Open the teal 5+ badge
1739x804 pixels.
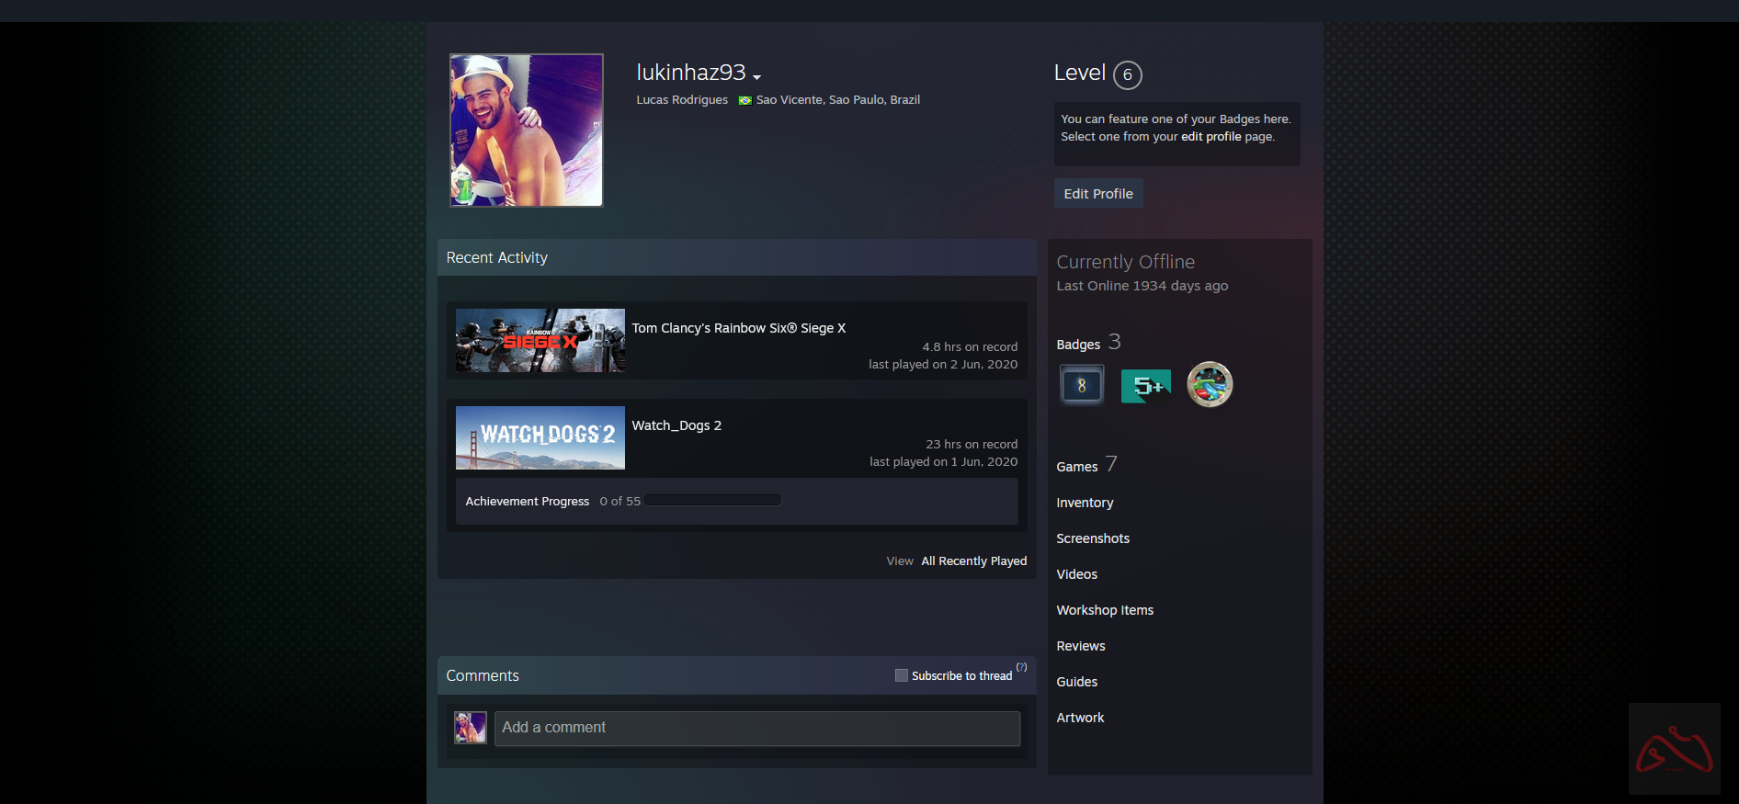1145,386
